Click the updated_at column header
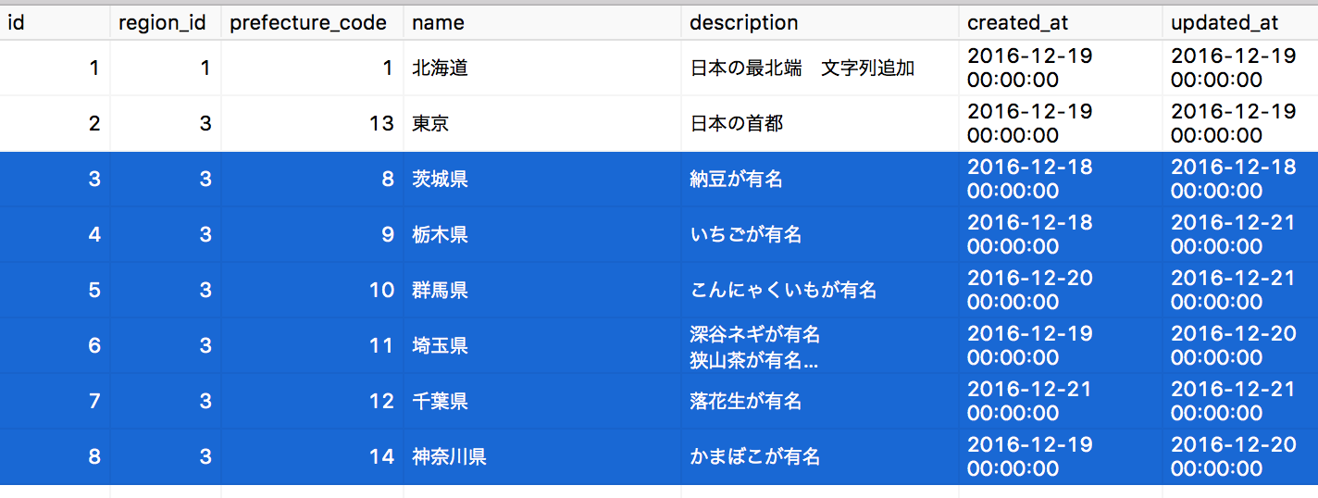 tap(1240, 22)
